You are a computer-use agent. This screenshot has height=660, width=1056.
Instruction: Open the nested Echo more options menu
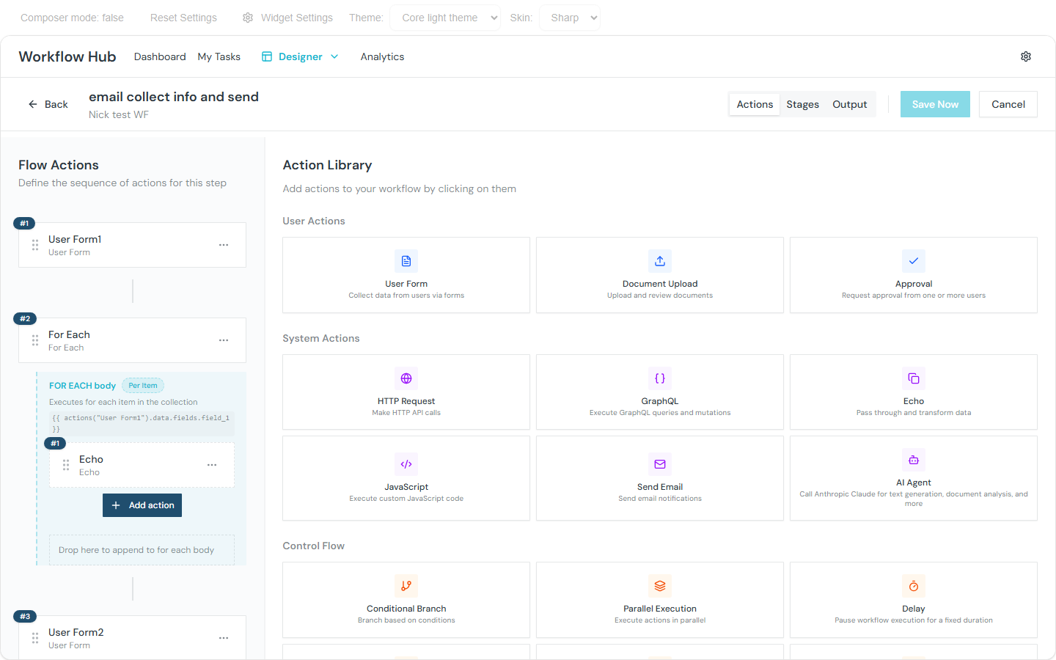click(x=212, y=465)
